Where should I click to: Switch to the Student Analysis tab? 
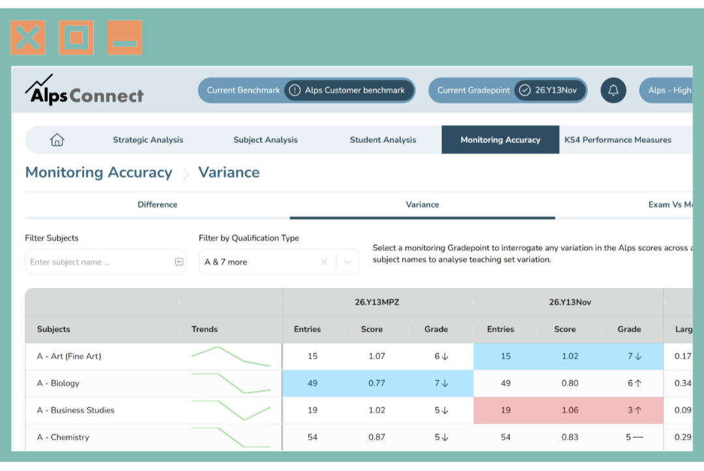(383, 139)
